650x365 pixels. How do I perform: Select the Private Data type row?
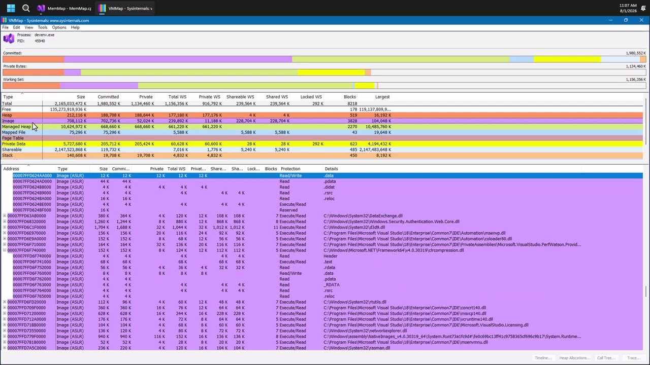pos(322,144)
